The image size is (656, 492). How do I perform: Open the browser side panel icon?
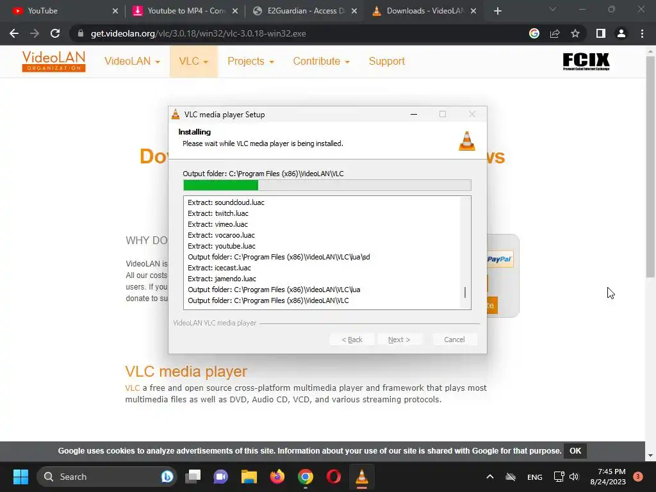(601, 33)
